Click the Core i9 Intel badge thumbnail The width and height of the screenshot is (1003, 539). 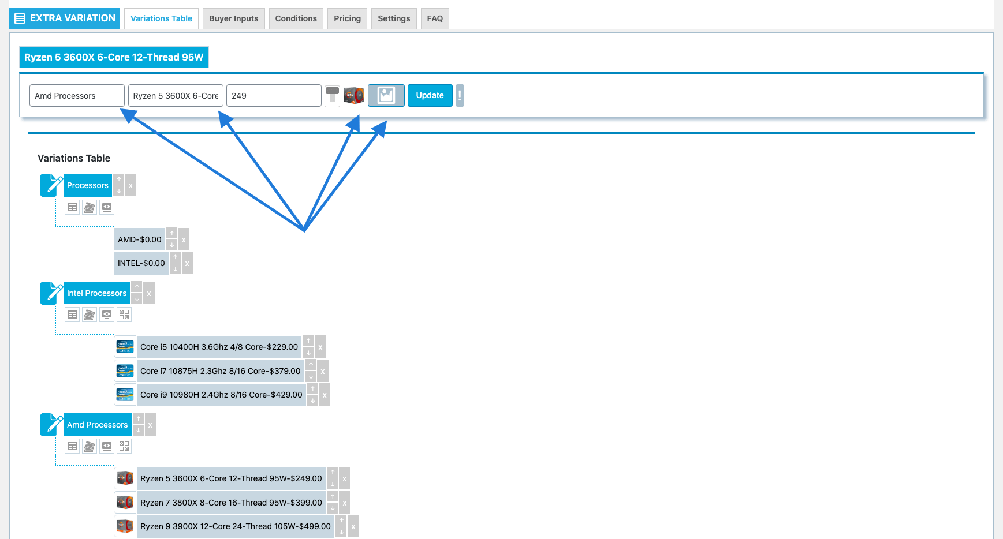[125, 395]
